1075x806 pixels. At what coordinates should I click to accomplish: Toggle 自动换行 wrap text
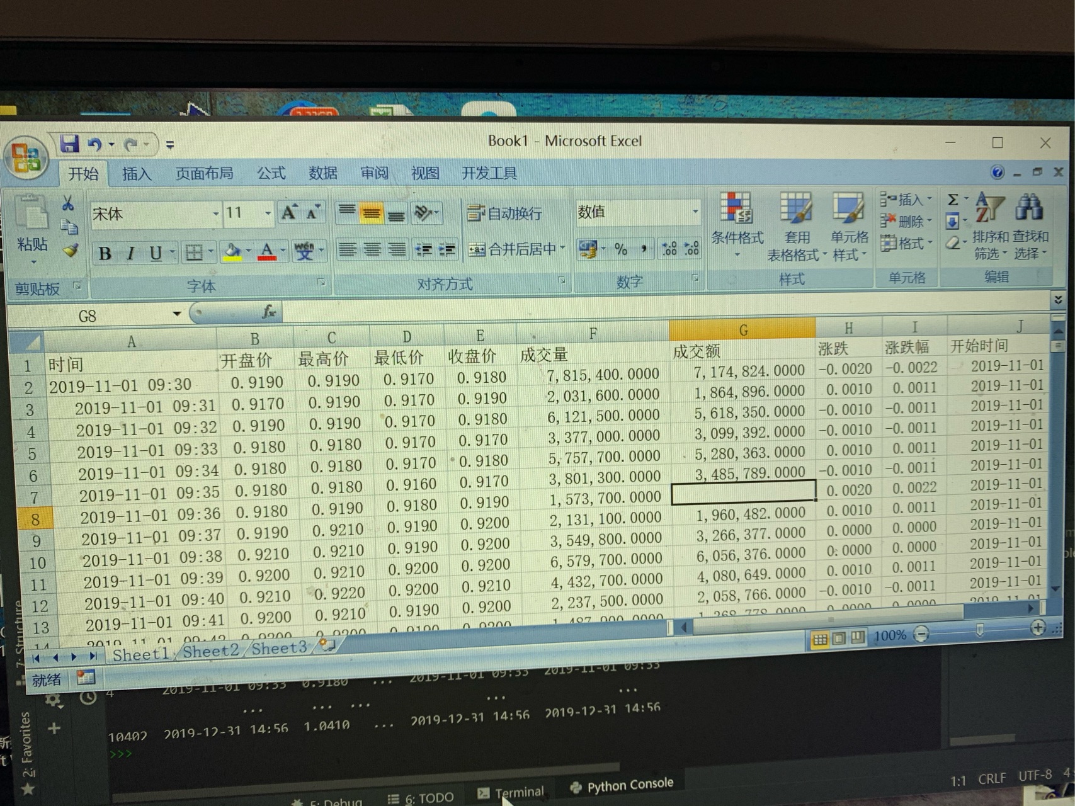(504, 213)
